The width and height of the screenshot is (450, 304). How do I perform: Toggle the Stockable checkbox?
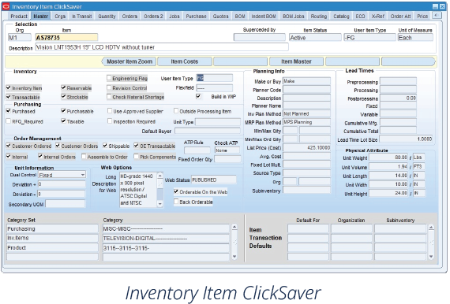tap(63, 97)
